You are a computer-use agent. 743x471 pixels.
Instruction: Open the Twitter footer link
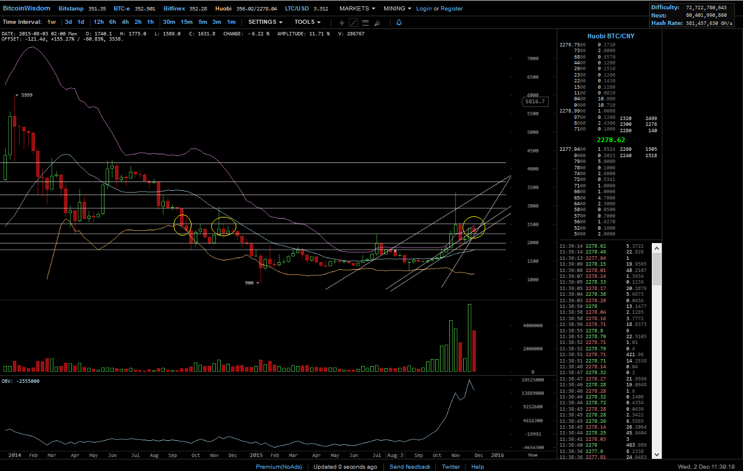[x=451, y=467]
